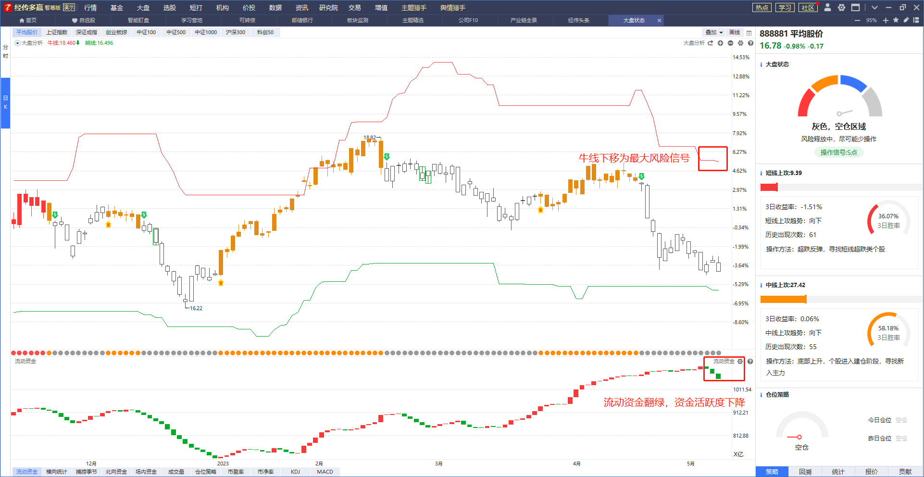Open help for 流动资金 indicator
Viewport: 924px width, 477px height.
coord(750,361)
